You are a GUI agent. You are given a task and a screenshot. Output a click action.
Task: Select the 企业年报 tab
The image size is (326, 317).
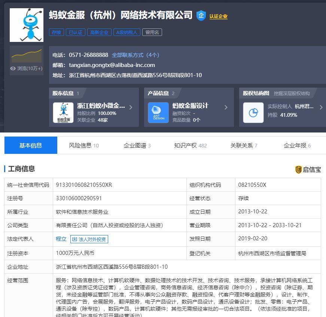coord(297,145)
